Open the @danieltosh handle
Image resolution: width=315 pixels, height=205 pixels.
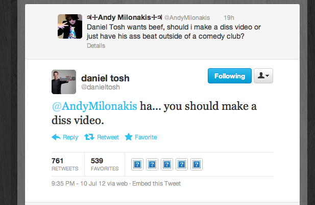101,87
